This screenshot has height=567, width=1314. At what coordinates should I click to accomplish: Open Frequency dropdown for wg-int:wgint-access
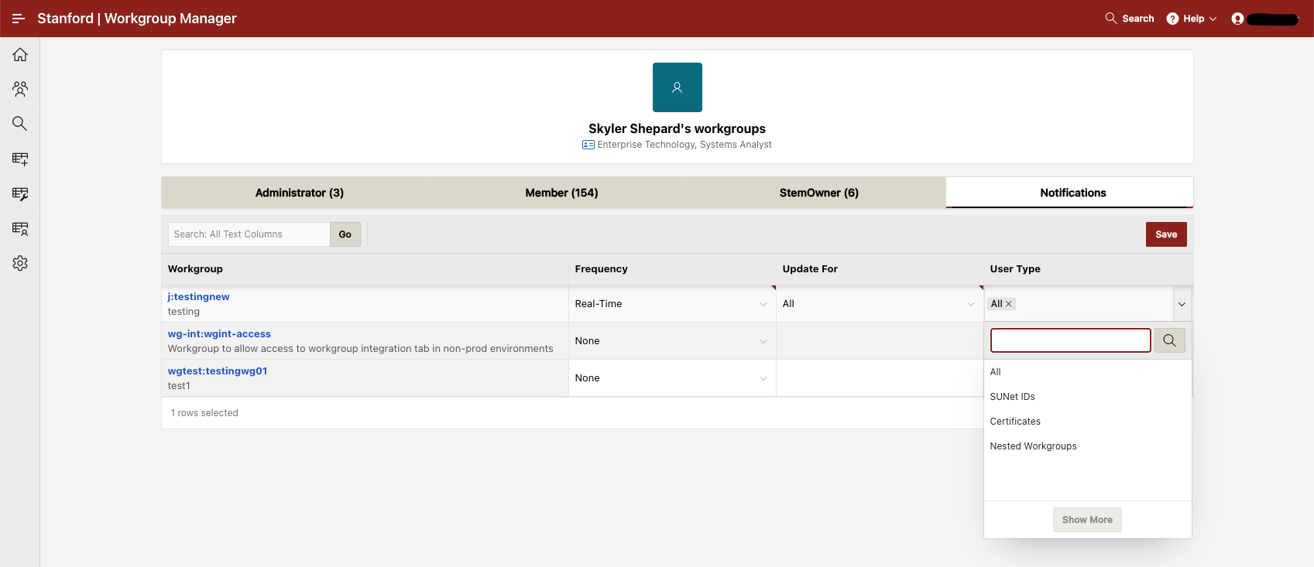(x=671, y=341)
